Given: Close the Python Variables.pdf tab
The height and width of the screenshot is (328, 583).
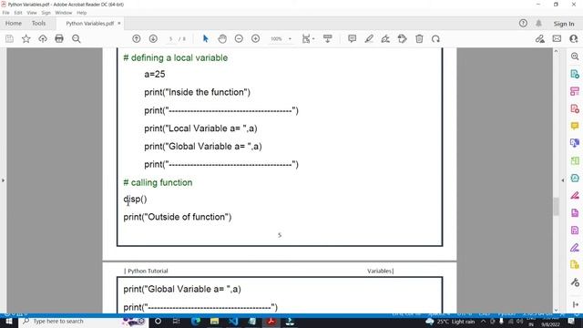Looking at the screenshot, I should [119, 24].
